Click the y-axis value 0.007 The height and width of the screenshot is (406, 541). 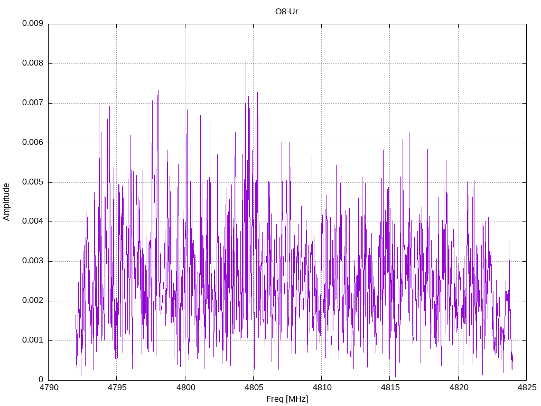click(x=33, y=103)
